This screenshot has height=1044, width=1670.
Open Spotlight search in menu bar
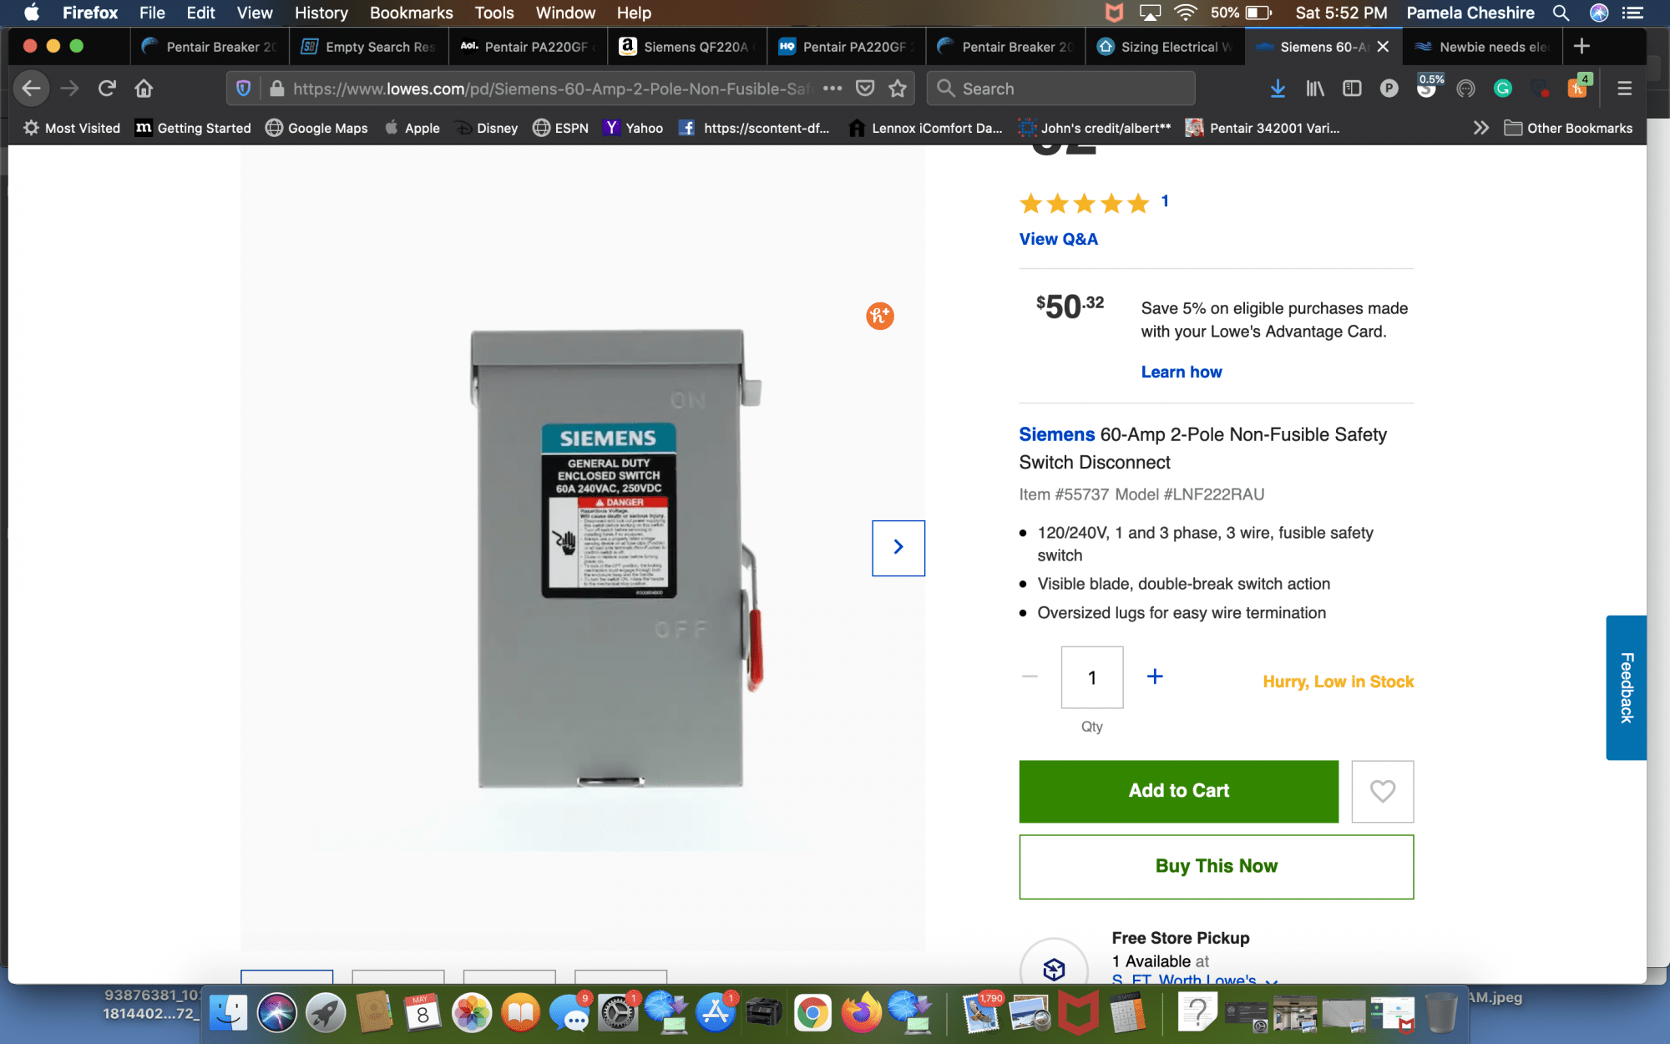click(x=1561, y=13)
